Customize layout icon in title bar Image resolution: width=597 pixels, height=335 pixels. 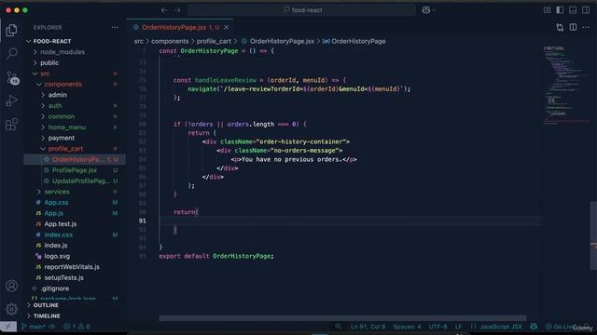[548, 10]
